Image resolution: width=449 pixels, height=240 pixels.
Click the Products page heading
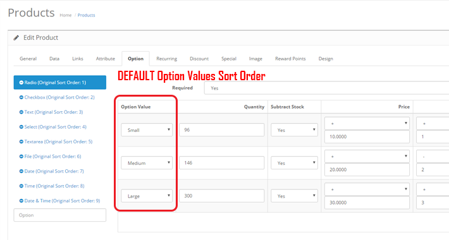coord(31,13)
